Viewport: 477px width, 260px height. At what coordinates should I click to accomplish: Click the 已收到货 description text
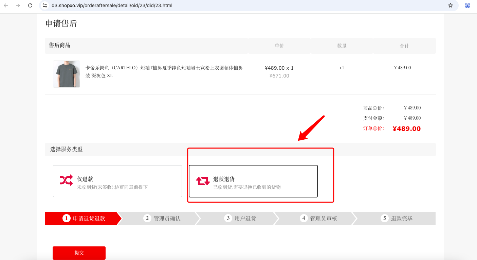point(247,187)
